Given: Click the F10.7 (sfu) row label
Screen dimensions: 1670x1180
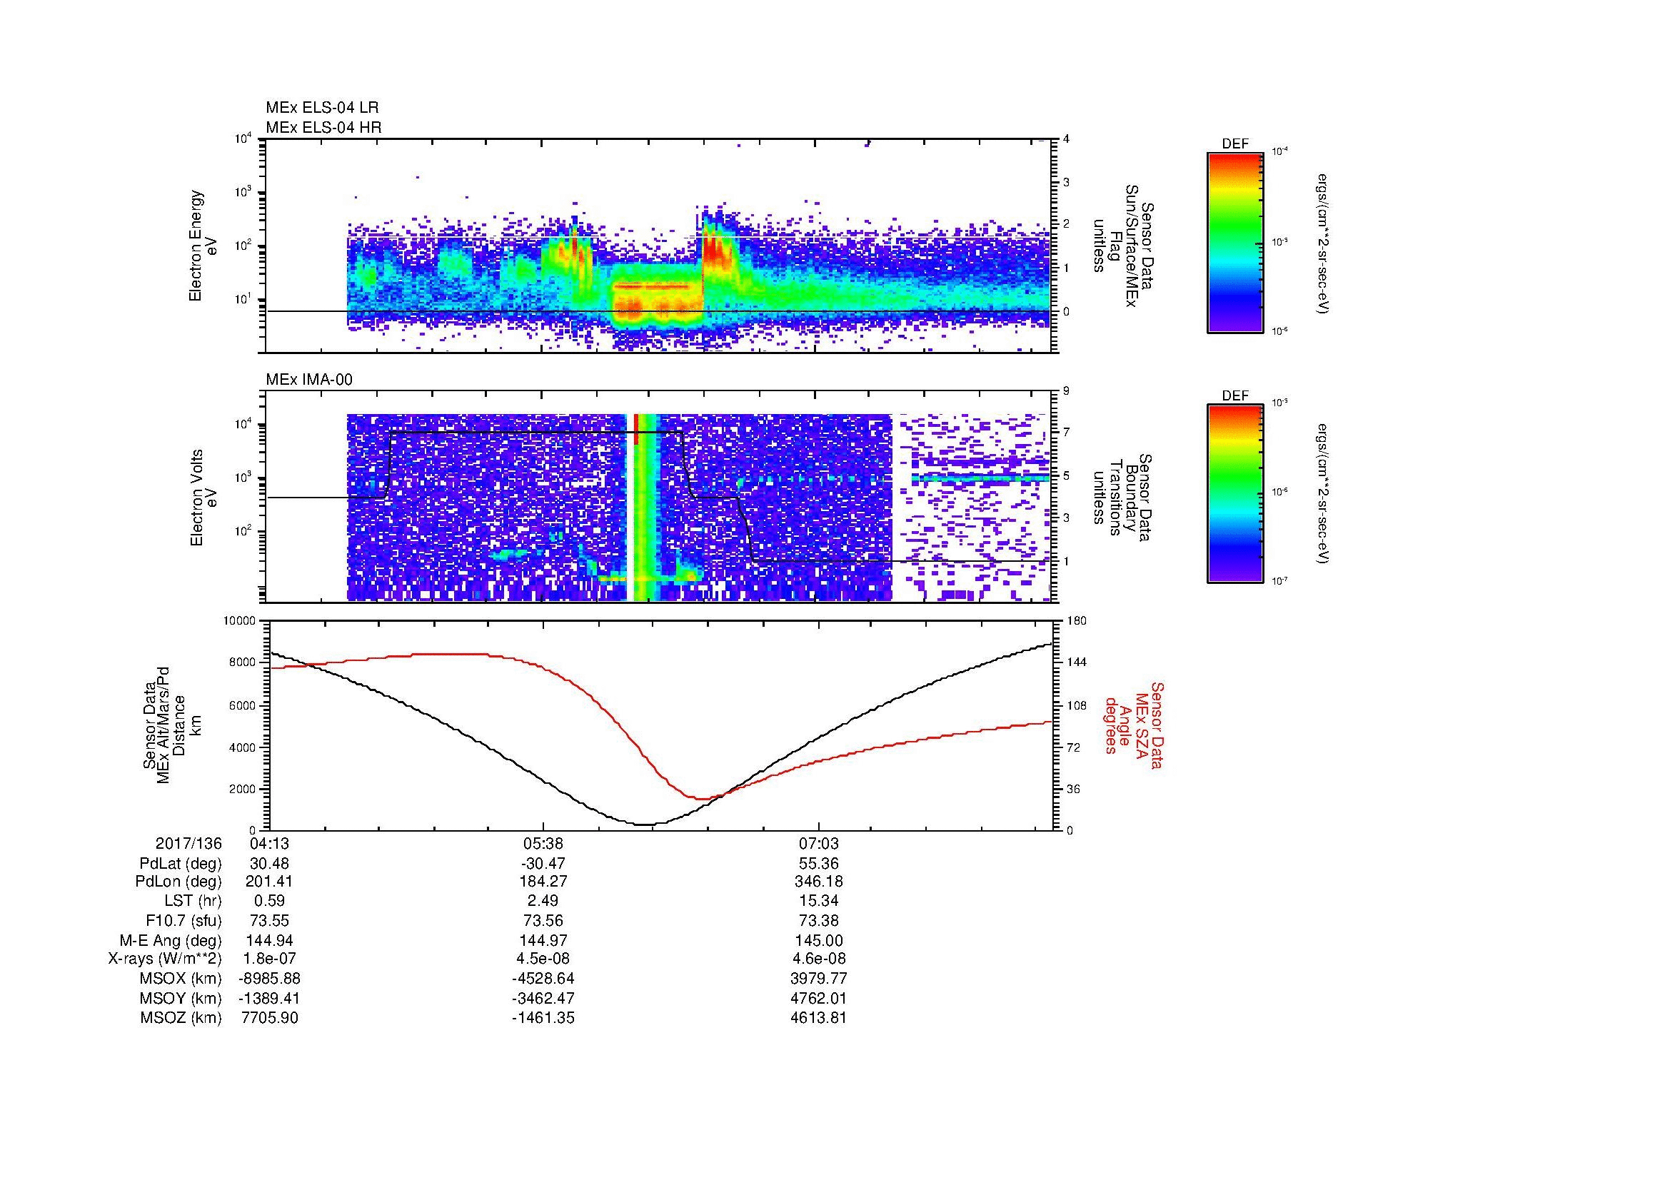Looking at the screenshot, I should coord(183,921).
